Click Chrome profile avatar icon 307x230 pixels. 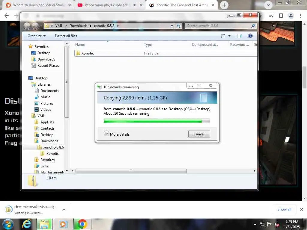(x=291, y=16)
